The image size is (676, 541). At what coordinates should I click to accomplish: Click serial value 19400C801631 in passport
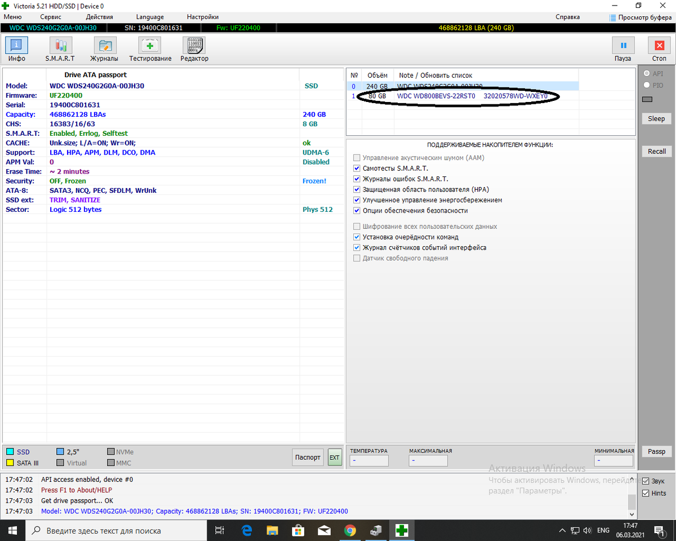pyautogui.click(x=75, y=105)
